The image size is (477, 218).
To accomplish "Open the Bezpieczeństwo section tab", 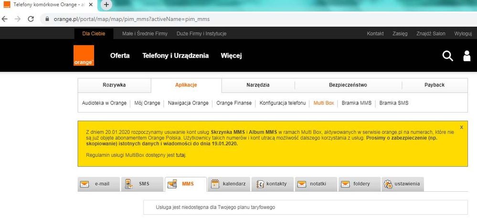I will coord(348,85).
